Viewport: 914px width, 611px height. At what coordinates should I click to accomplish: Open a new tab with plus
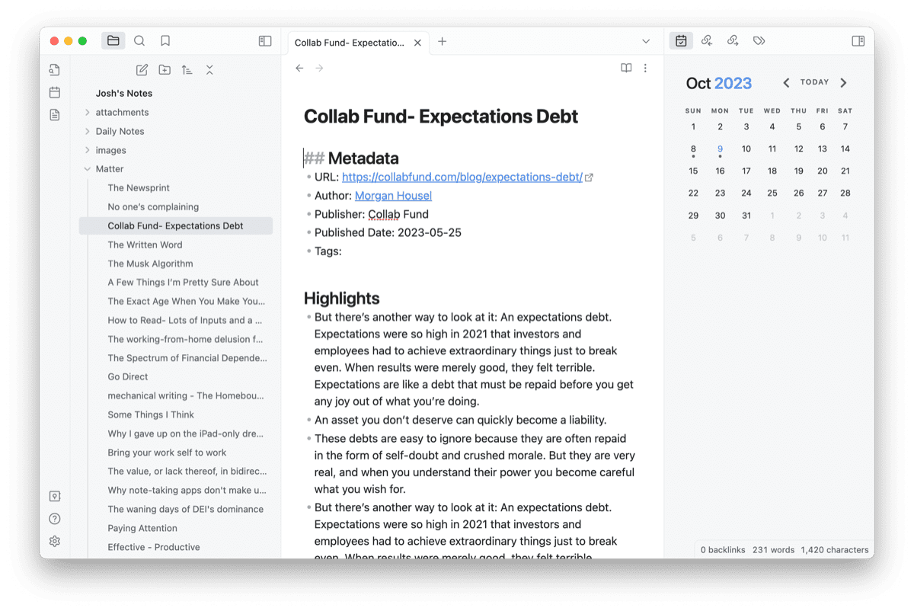(x=443, y=41)
